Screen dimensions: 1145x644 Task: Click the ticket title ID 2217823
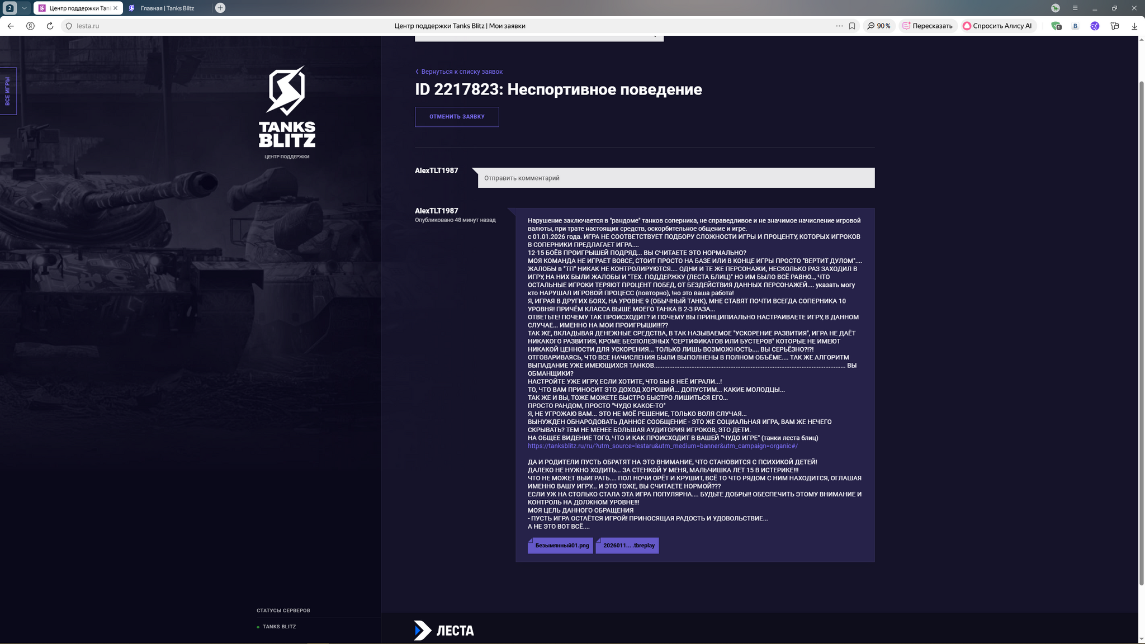point(558,89)
